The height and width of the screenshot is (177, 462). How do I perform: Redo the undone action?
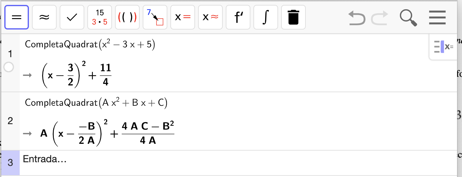(x=380, y=18)
